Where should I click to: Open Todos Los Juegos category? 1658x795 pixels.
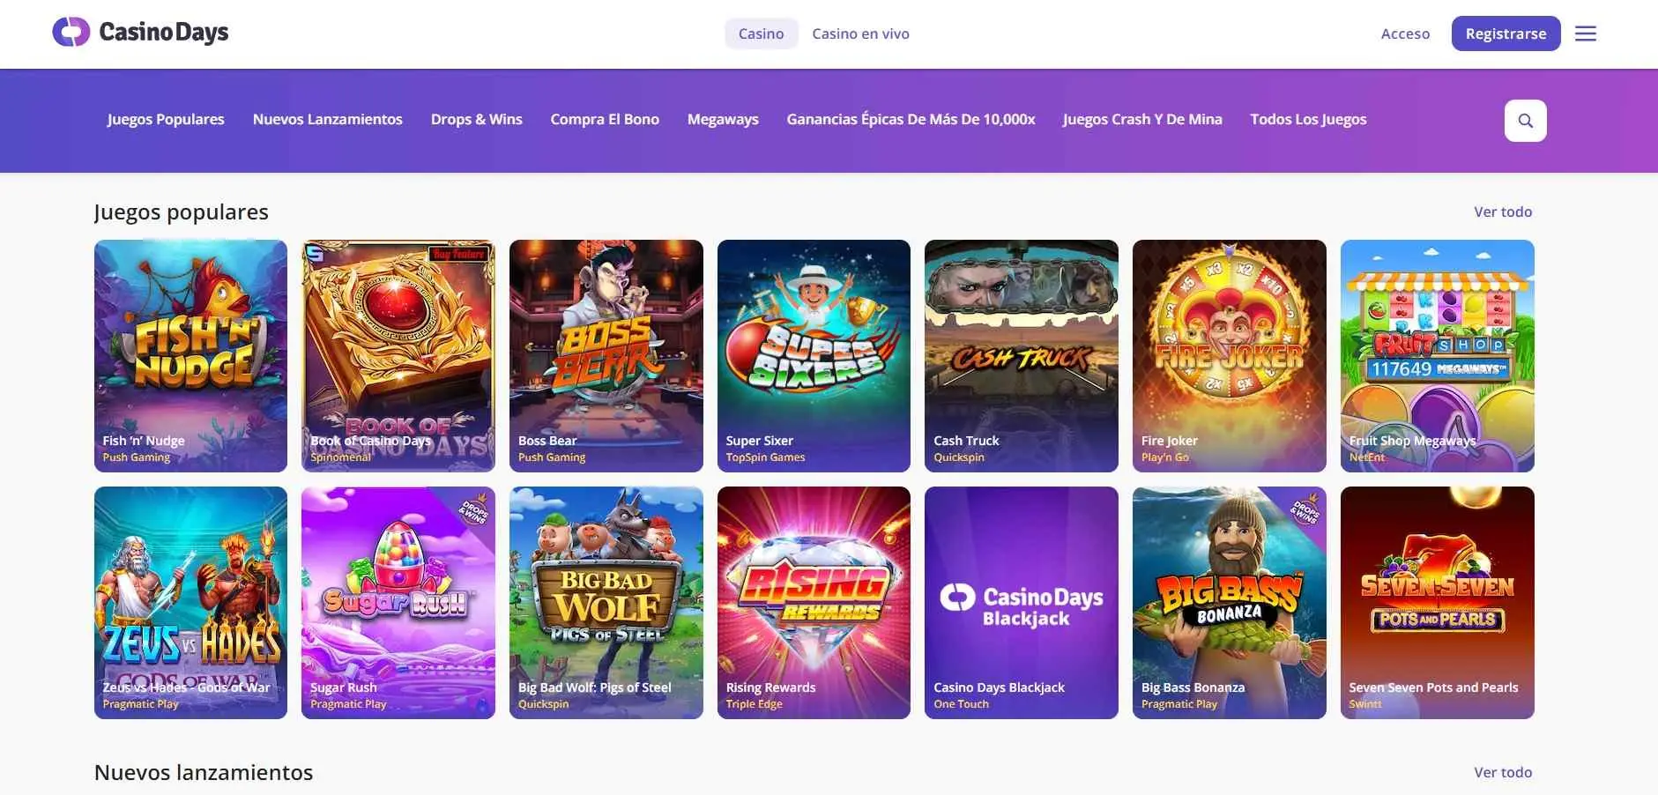1308,119
